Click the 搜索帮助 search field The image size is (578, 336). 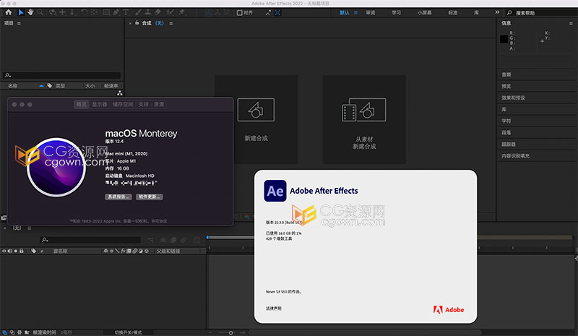(540, 12)
